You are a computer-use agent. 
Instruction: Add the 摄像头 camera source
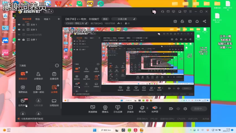(105, 109)
